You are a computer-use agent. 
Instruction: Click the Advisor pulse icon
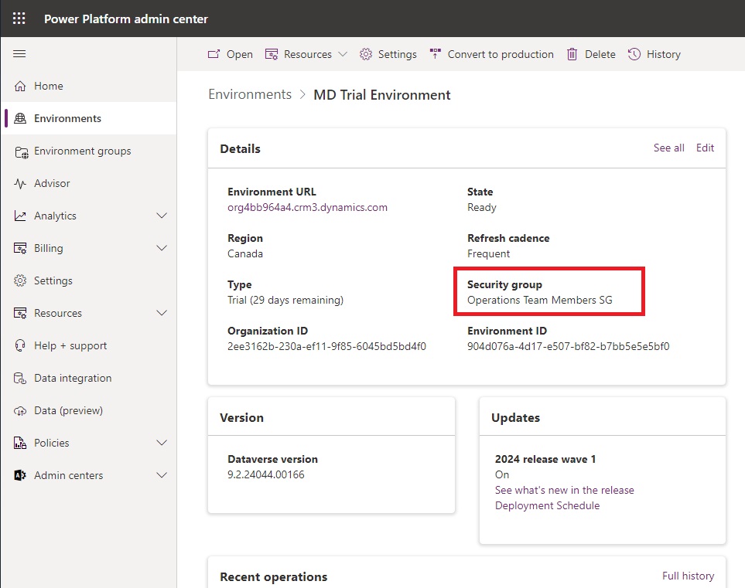point(20,183)
